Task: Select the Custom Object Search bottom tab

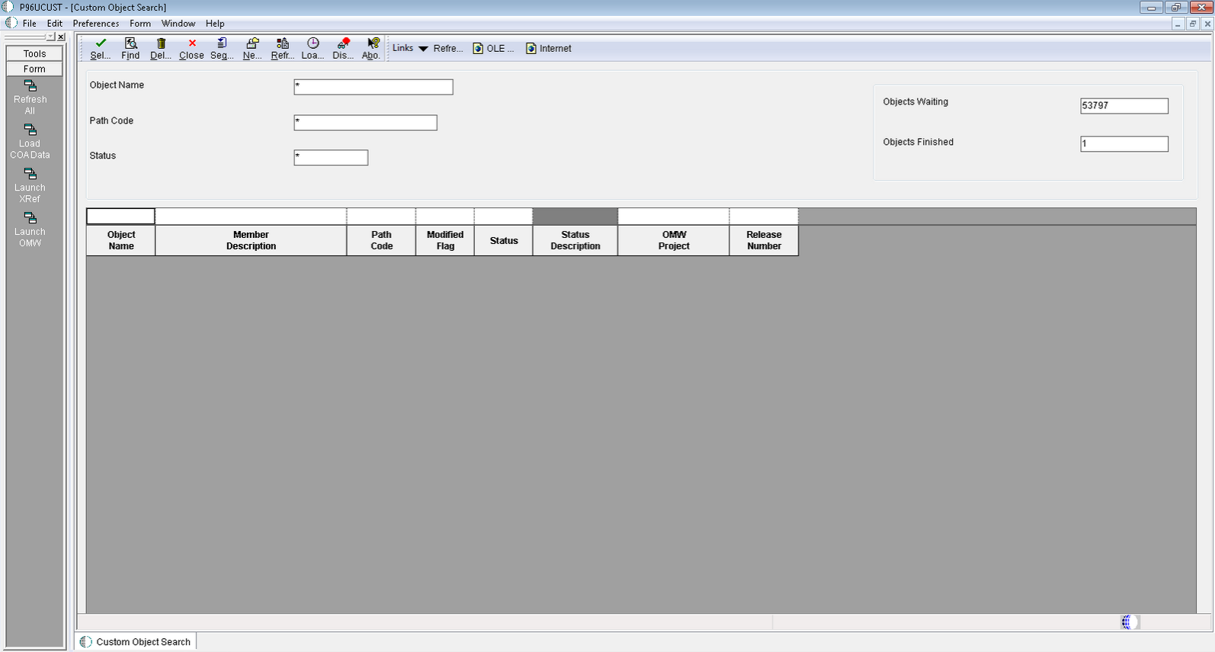Action: click(136, 641)
